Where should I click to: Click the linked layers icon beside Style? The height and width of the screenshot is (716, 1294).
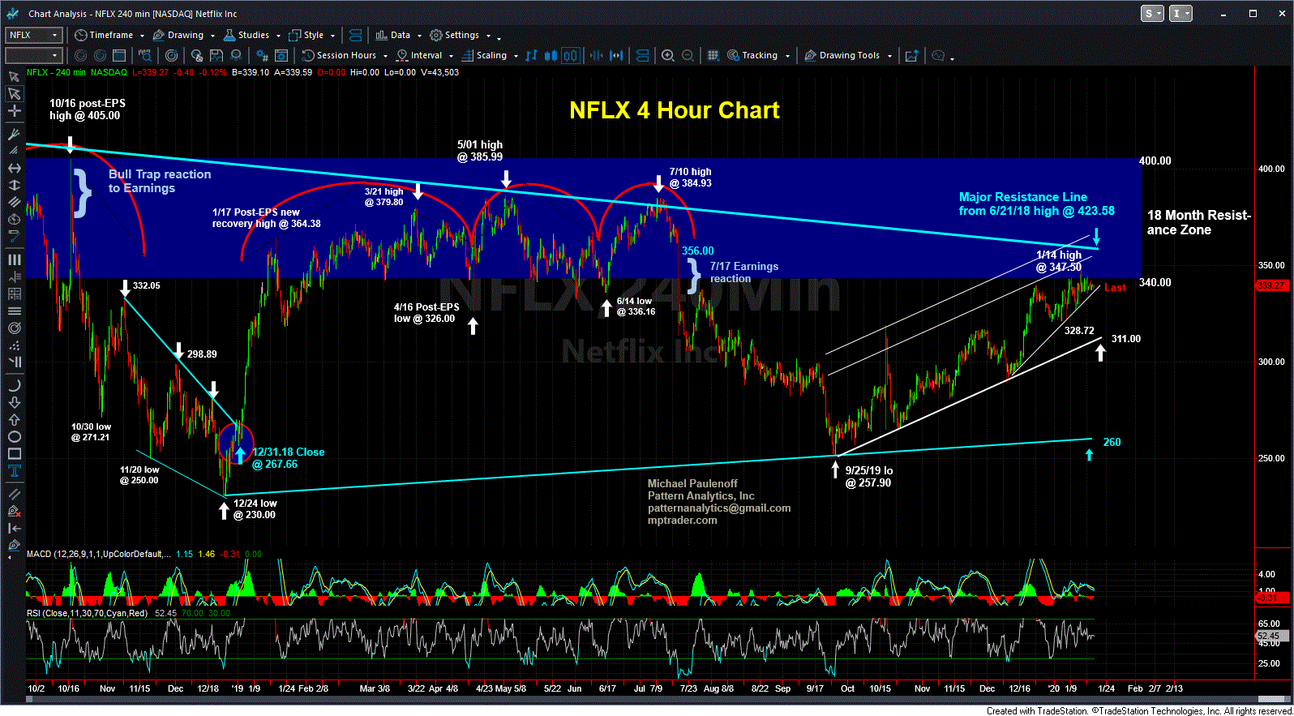click(x=354, y=35)
